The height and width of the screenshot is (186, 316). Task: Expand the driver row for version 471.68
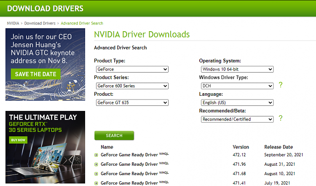pos(96,174)
